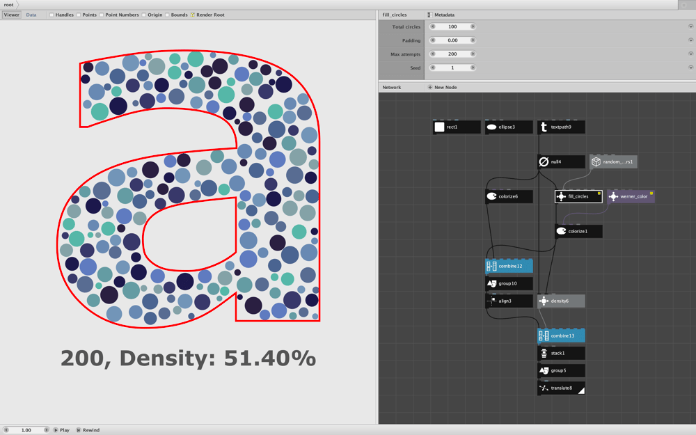The image size is (696, 435).
Task: Increase the frame number with right arrow
Action: coord(46,430)
